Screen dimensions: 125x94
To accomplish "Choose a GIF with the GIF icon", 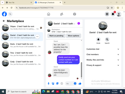I will point(62,83).
